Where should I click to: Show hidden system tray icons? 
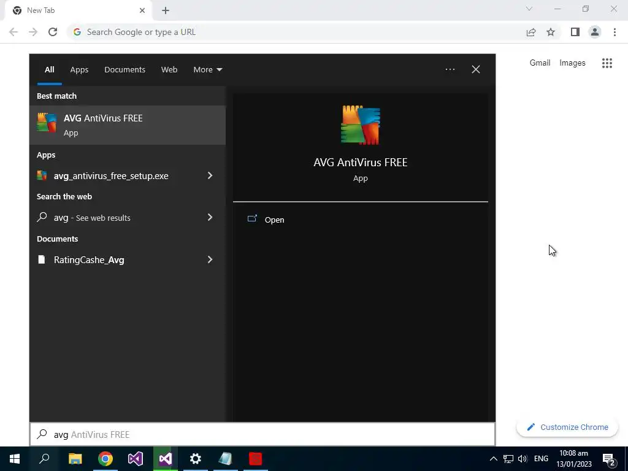point(494,459)
